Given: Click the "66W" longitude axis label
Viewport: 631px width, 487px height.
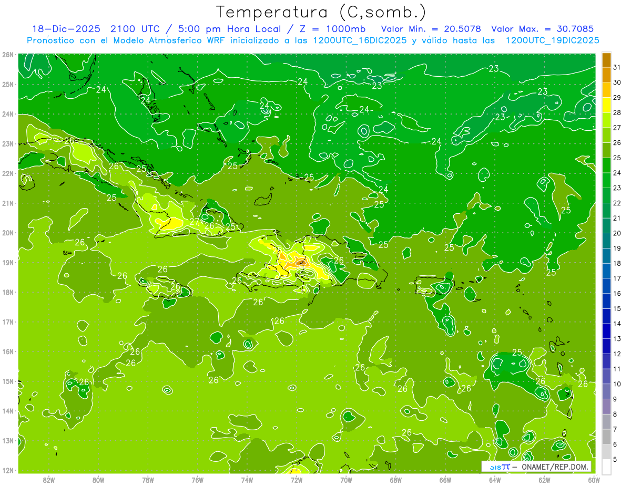Looking at the screenshot, I should [x=445, y=480].
